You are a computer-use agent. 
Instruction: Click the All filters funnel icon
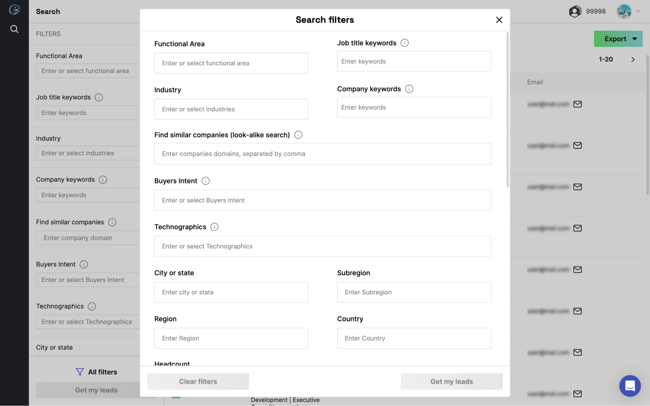(80, 371)
